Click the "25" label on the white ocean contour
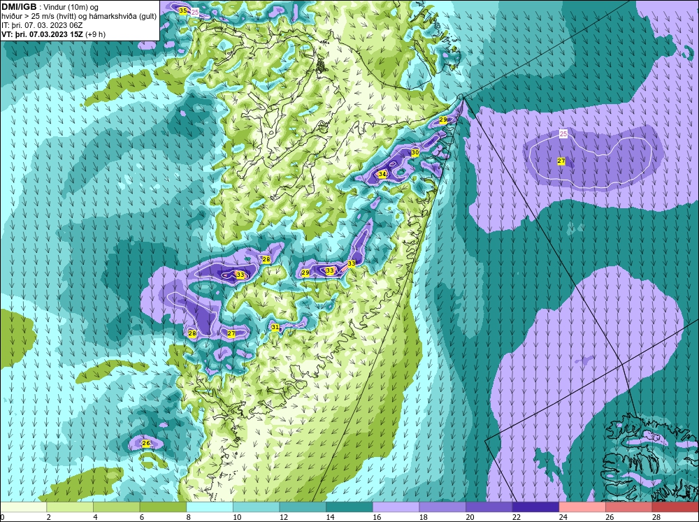The image size is (699, 522). [x=563, y=133]
